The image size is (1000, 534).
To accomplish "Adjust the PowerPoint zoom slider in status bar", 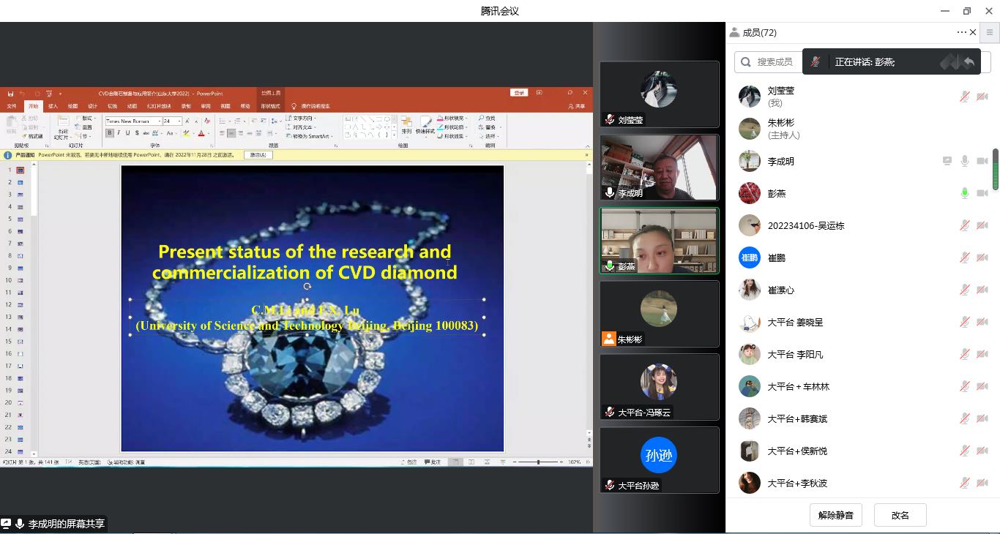I will point(538,462).
